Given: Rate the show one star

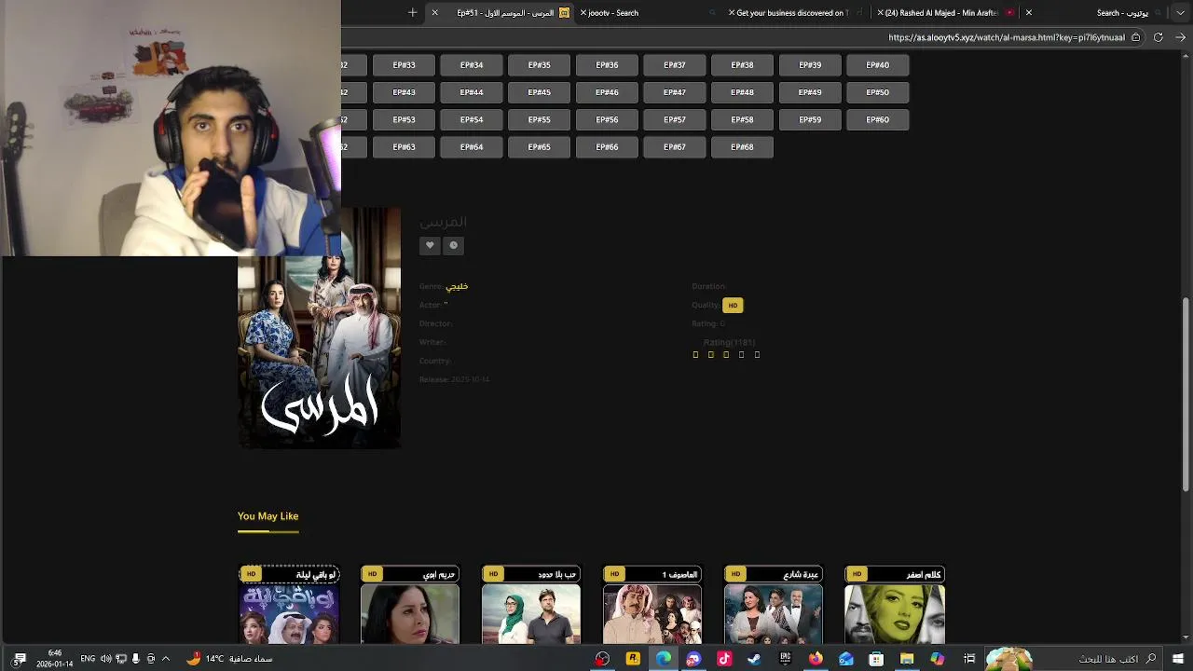Looking at the screenshot, I should pyautogui.click(x=695, y=354).
